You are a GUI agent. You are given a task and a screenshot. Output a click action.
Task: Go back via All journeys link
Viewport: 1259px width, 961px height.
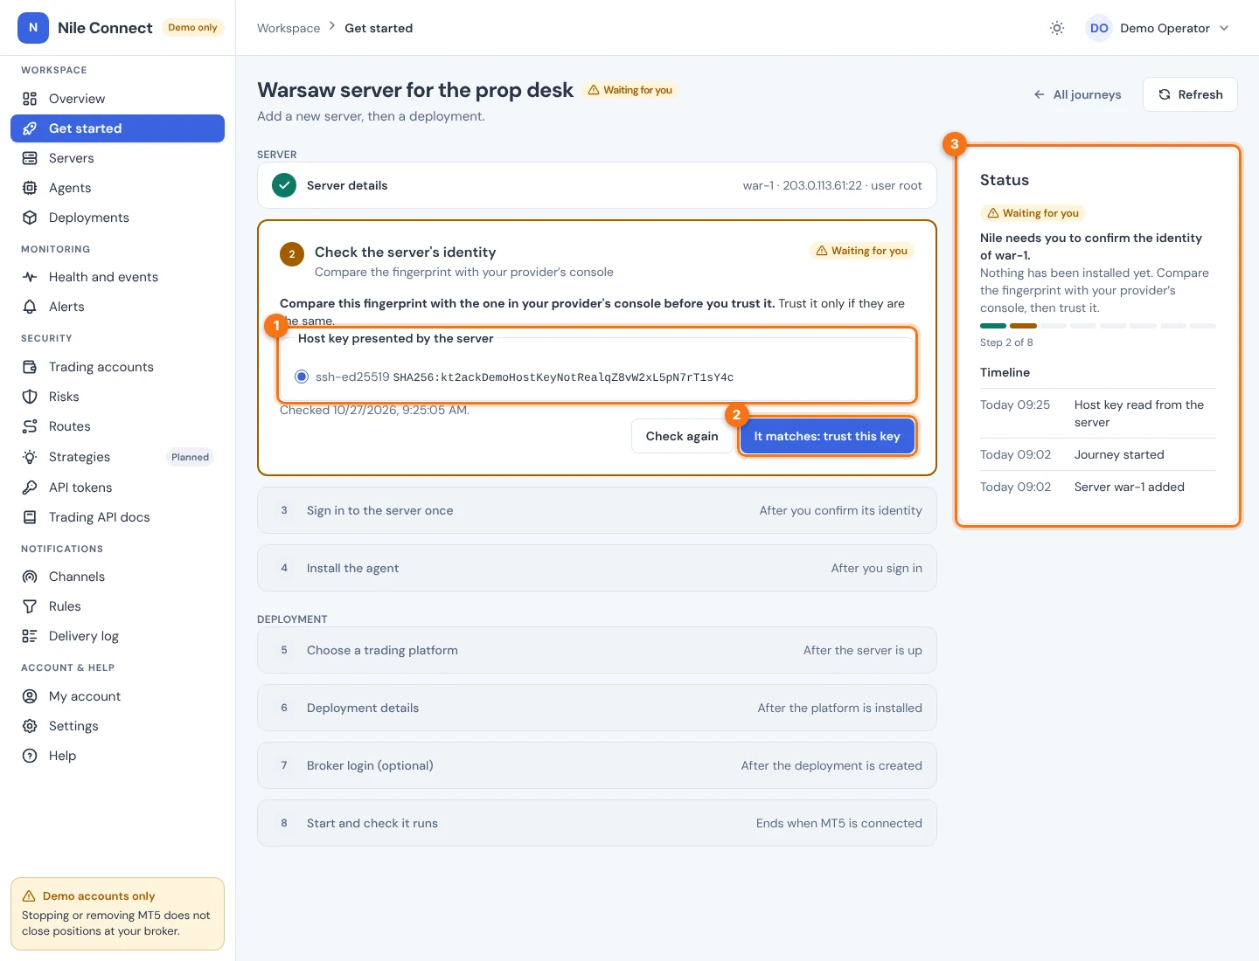[1077, 94]
